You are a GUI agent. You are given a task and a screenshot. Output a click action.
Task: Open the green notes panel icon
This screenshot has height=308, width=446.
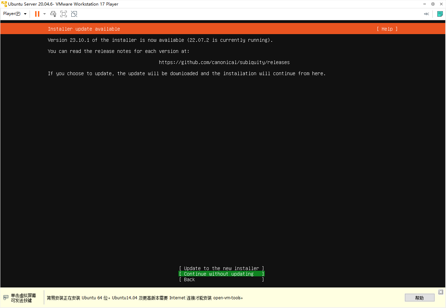[440, 14]
